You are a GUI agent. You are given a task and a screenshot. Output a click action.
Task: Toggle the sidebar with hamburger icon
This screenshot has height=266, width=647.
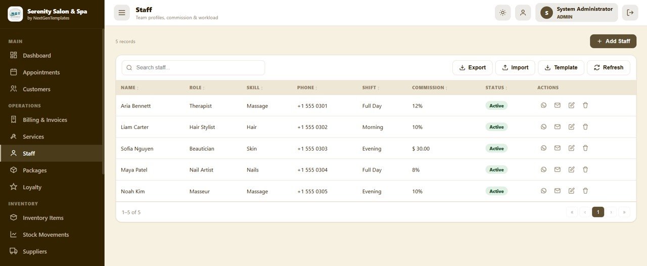click(122, 13)
